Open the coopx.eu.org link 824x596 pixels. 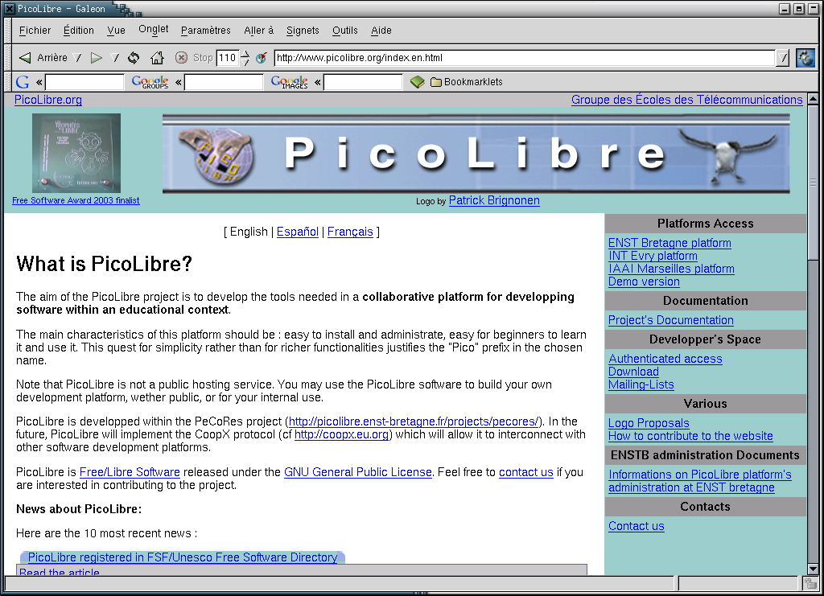click(x=341, y=435)
